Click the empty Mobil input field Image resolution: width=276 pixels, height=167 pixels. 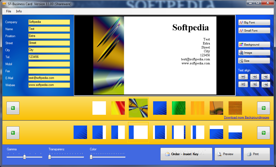click(49, 64)
